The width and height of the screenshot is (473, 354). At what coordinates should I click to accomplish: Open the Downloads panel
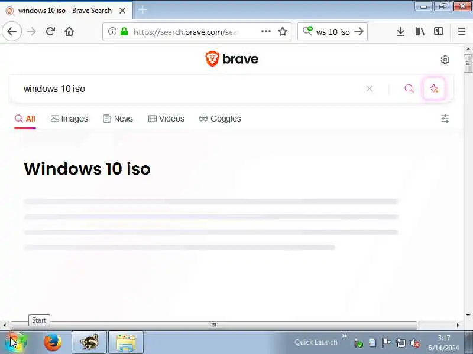[x=401, y=31]
